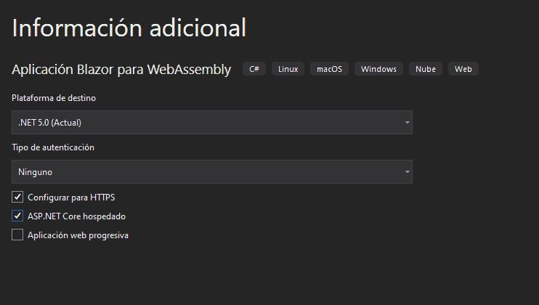Screen dimensions: 539x305
Task: Click Aplicación Blazor para WebAssembly title
Action: click(121, 70)
